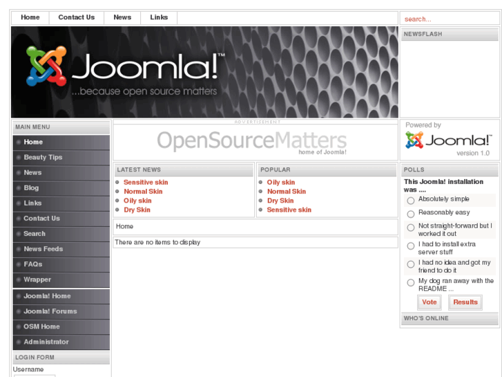Open Sensitive skin under Popular
This screenshot has height=377, width=502.
click(289, 210)
